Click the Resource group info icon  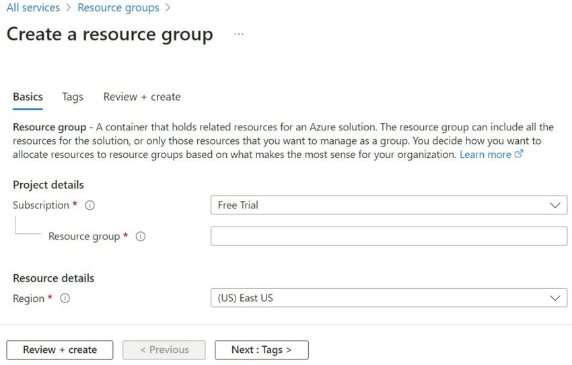coord(141,237)
